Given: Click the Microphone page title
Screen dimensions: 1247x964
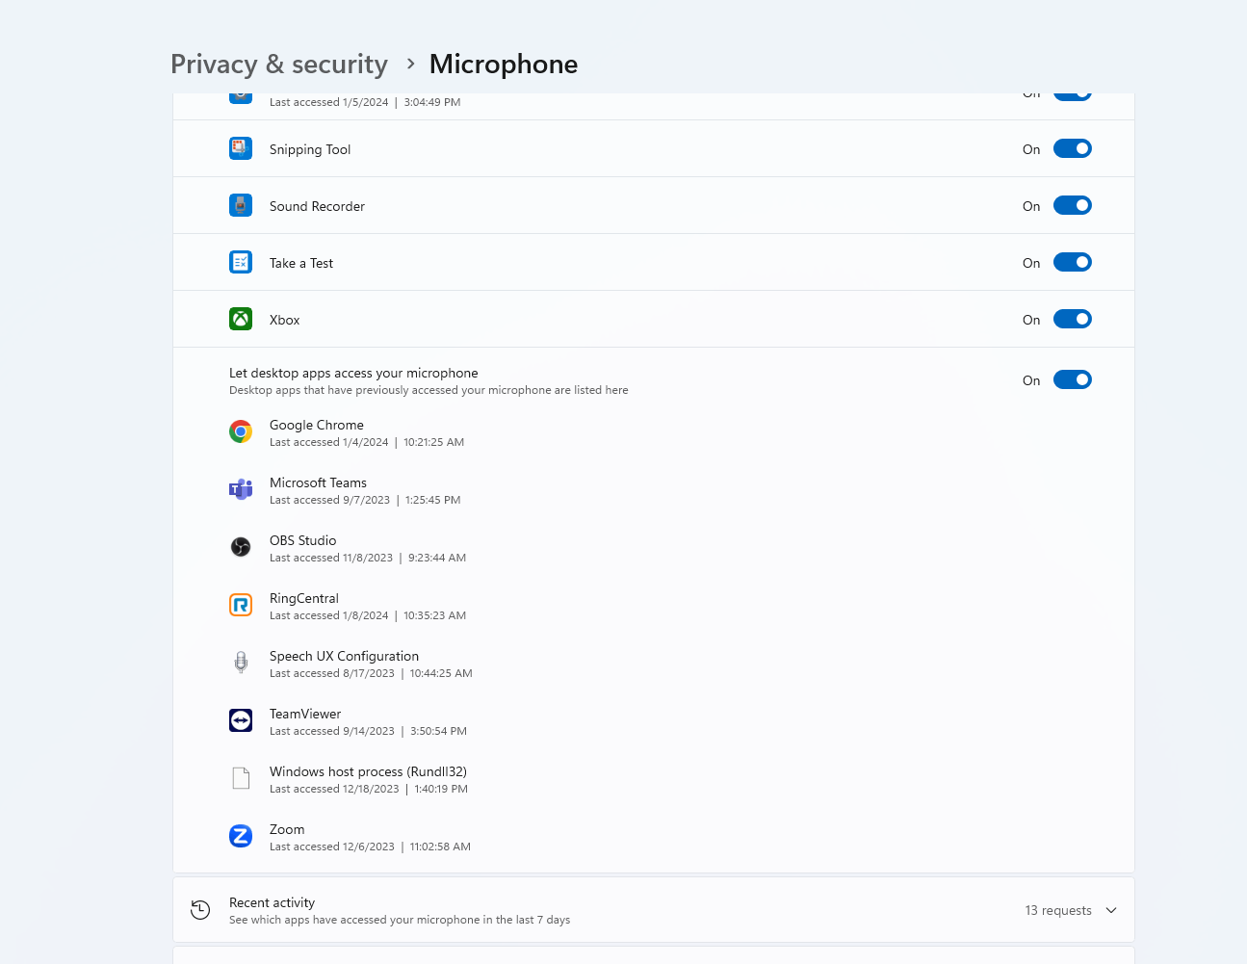Looking at the screenshot, I should [x=504, y=64].
